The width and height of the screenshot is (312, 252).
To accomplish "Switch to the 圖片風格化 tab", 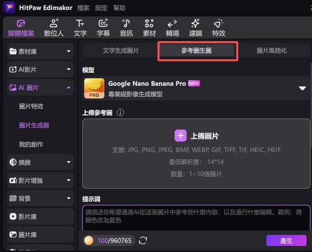I will point(272,50).
